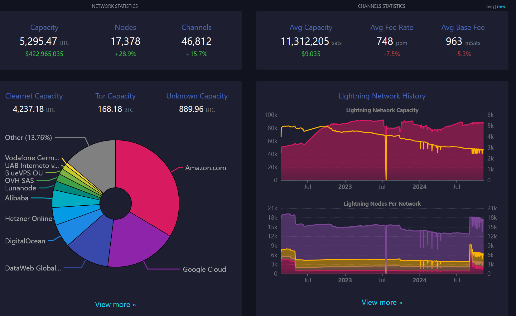Click the Other (13.76%) label

pyautogui.click(x=28, y=137)
